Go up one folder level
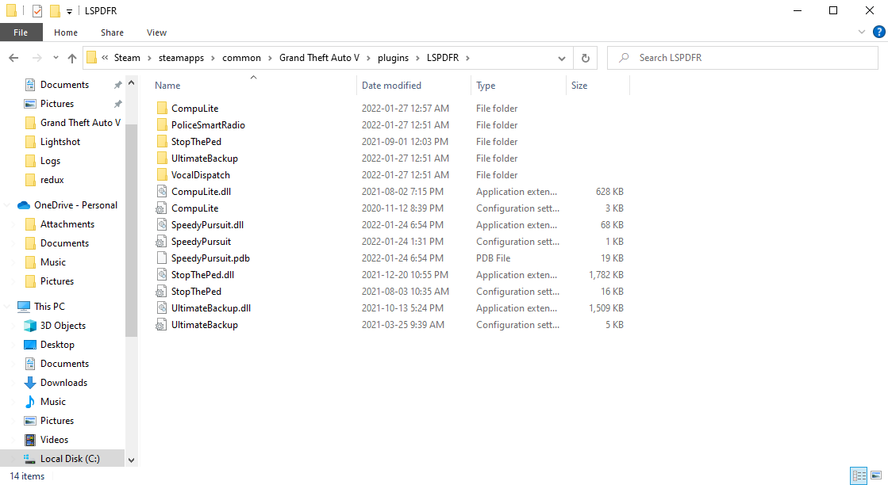The width and height of the screenshot is (888, 485). (72, 58)
